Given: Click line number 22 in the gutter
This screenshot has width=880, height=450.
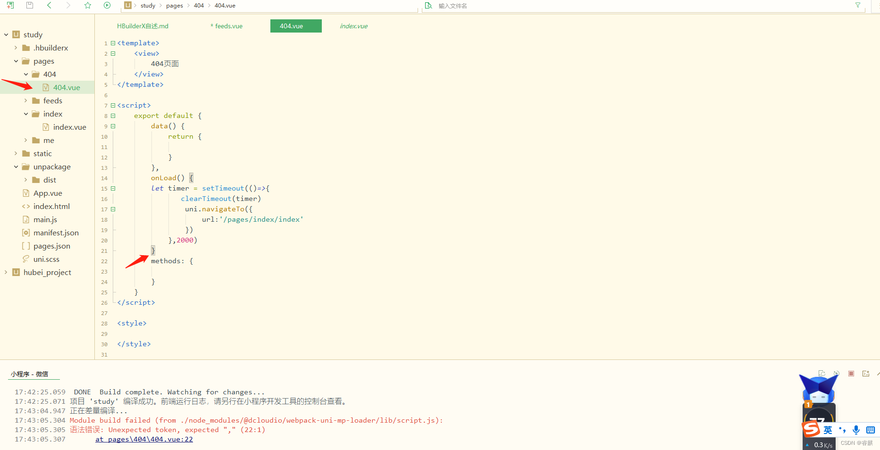Looking at the screenshot, I should pos(104,261).
